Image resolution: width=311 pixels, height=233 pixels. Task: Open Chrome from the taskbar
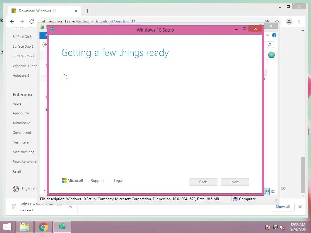tap(43, 227)
